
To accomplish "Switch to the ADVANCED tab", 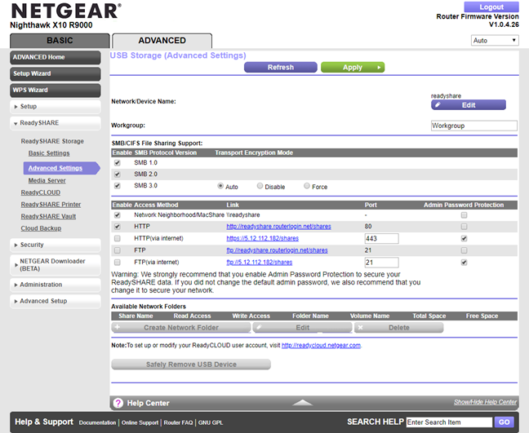I will (x=162, y=41).
